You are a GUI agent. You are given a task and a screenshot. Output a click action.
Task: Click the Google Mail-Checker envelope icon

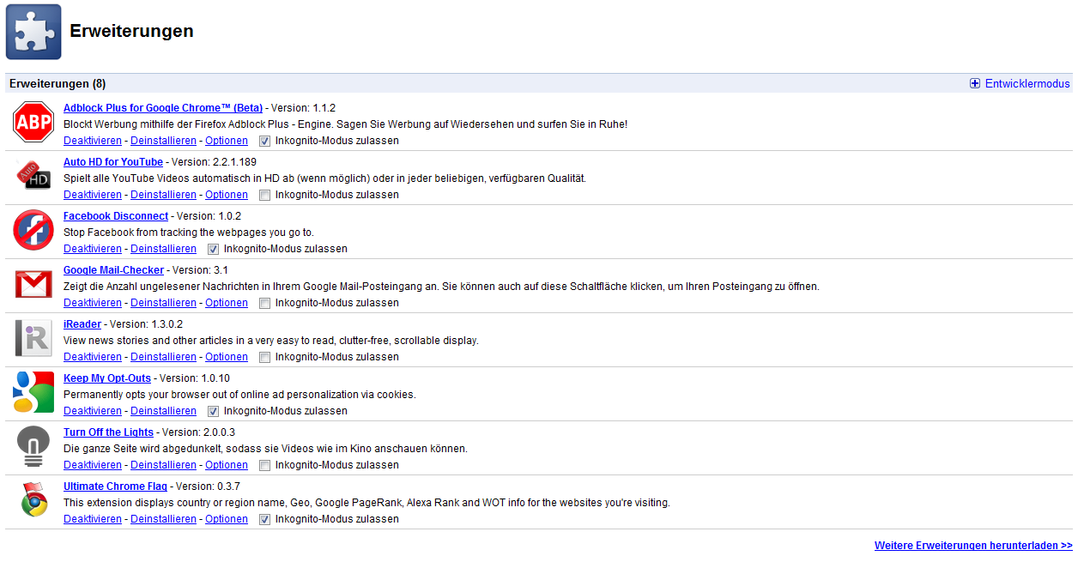tap(33, 284)
